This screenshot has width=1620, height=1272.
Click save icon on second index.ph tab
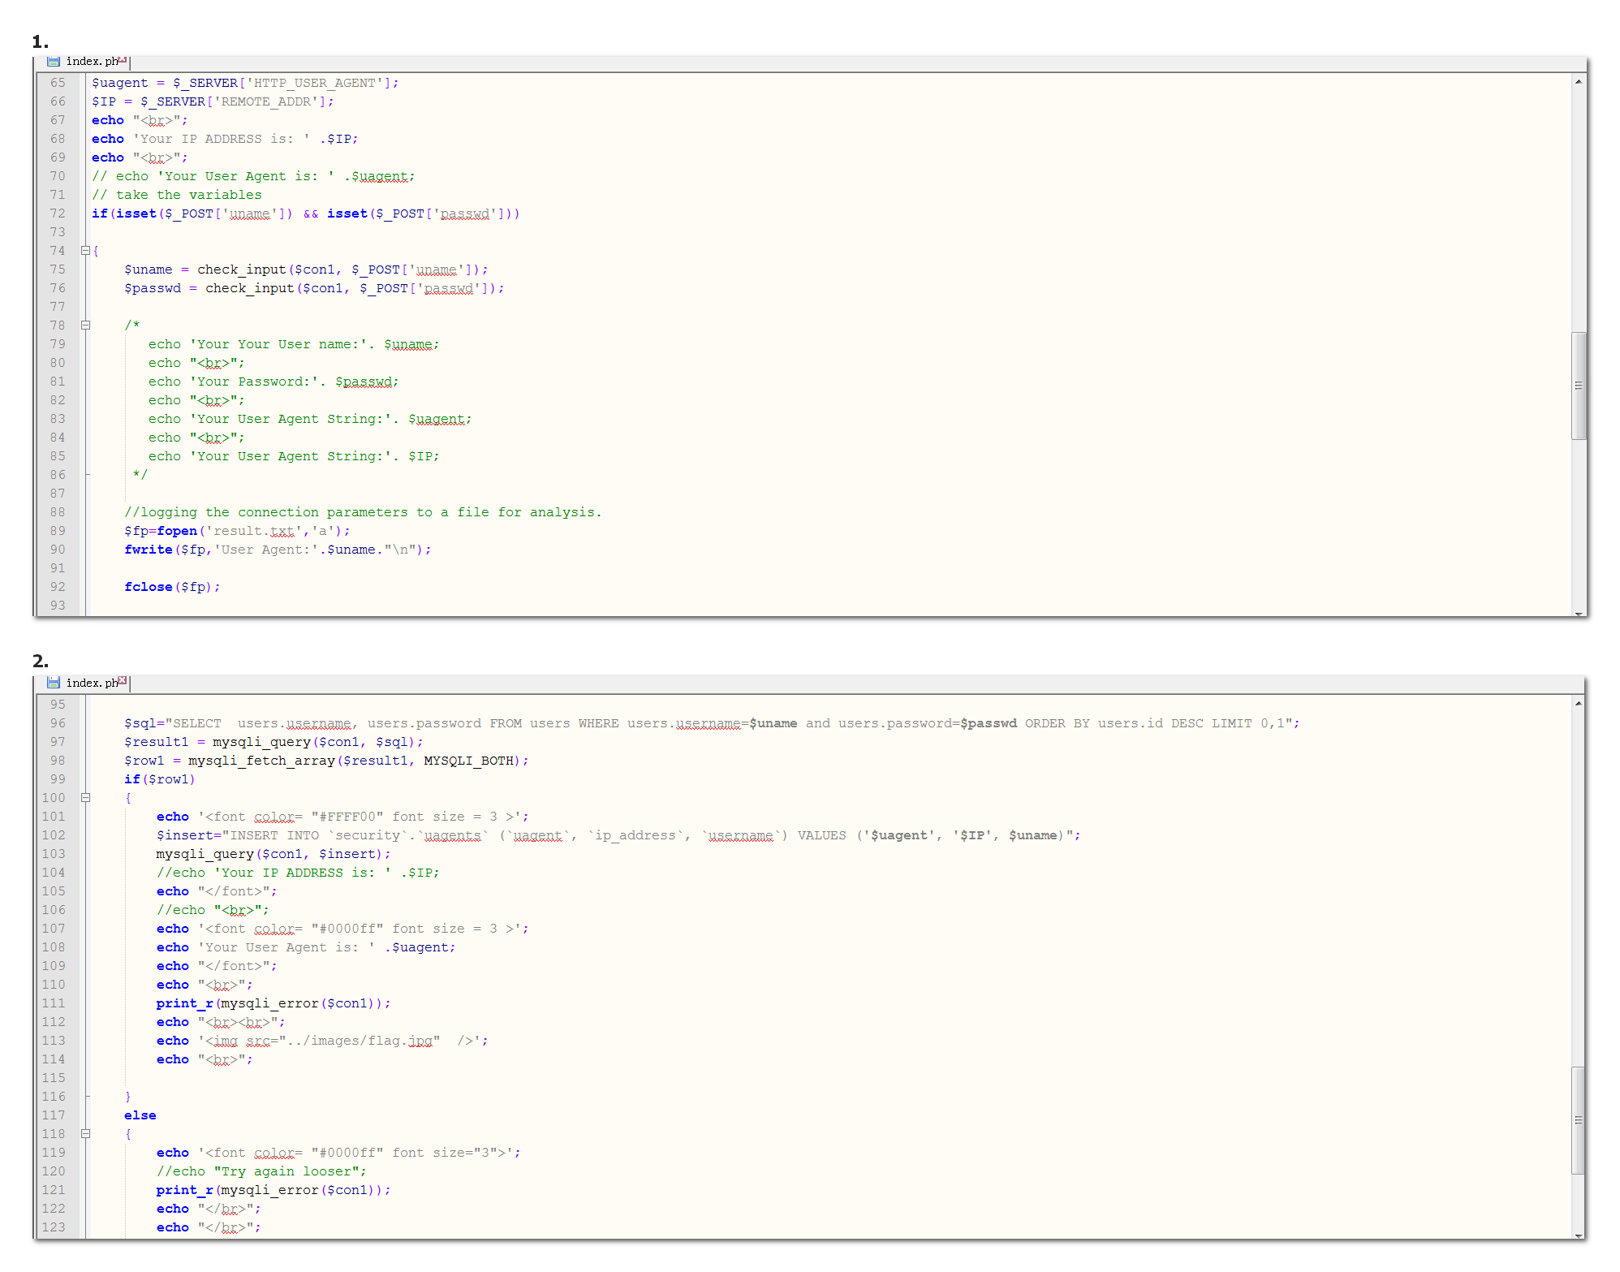click(54, 683)
